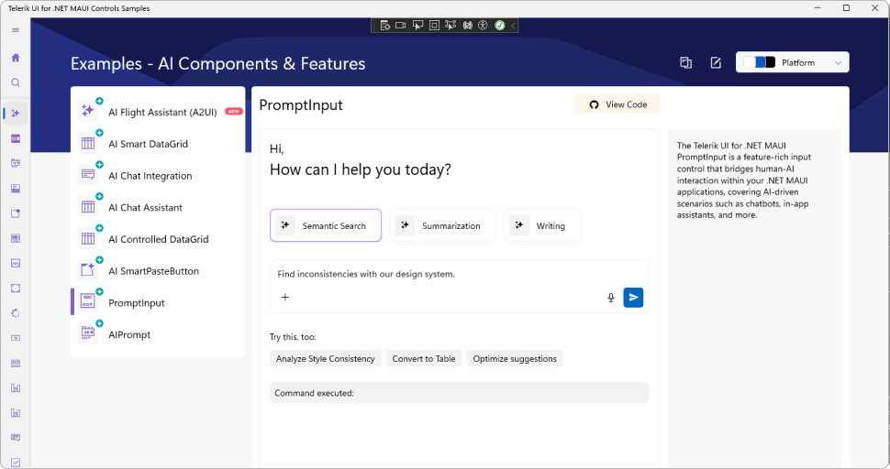Screen dimensions: 890x469
Task: Open AI Smart DataGrid example
Action: point(158,143)
